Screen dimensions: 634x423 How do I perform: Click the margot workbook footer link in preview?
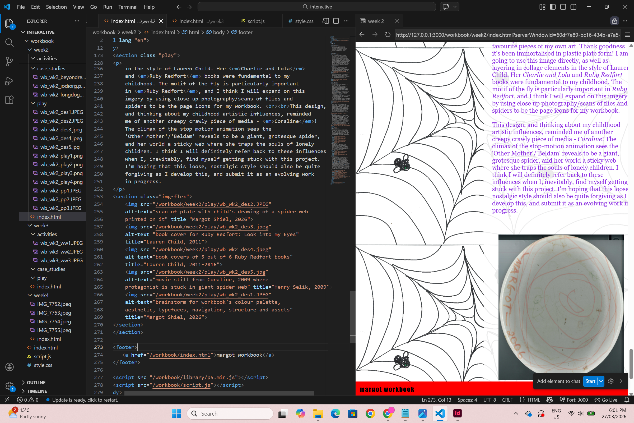click(386, 389)
